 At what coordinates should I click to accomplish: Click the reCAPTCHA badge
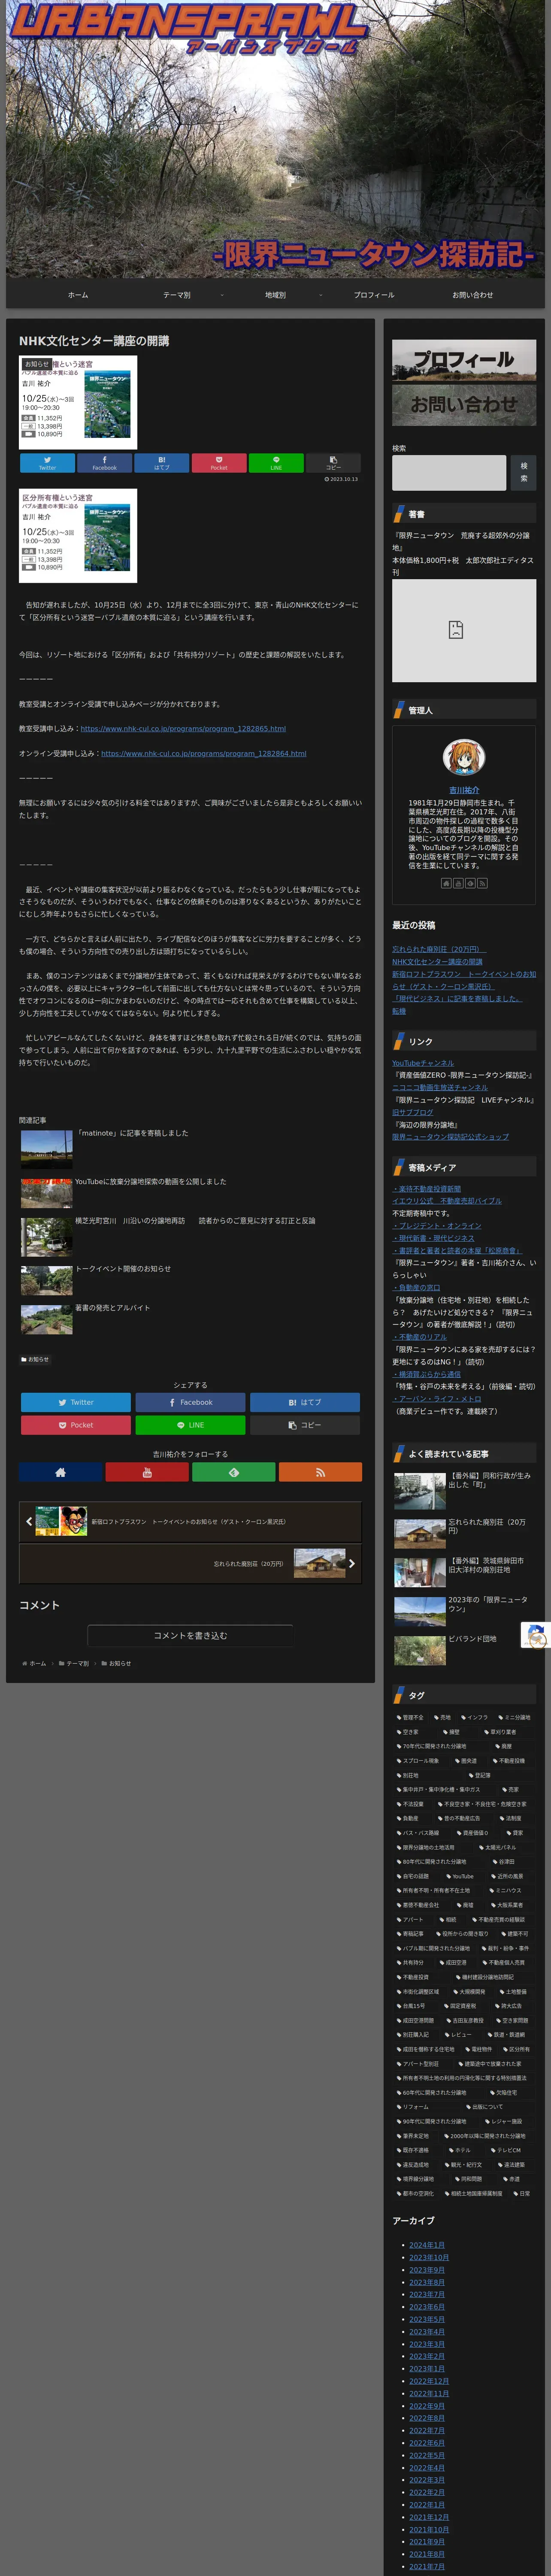[536, 1635]
